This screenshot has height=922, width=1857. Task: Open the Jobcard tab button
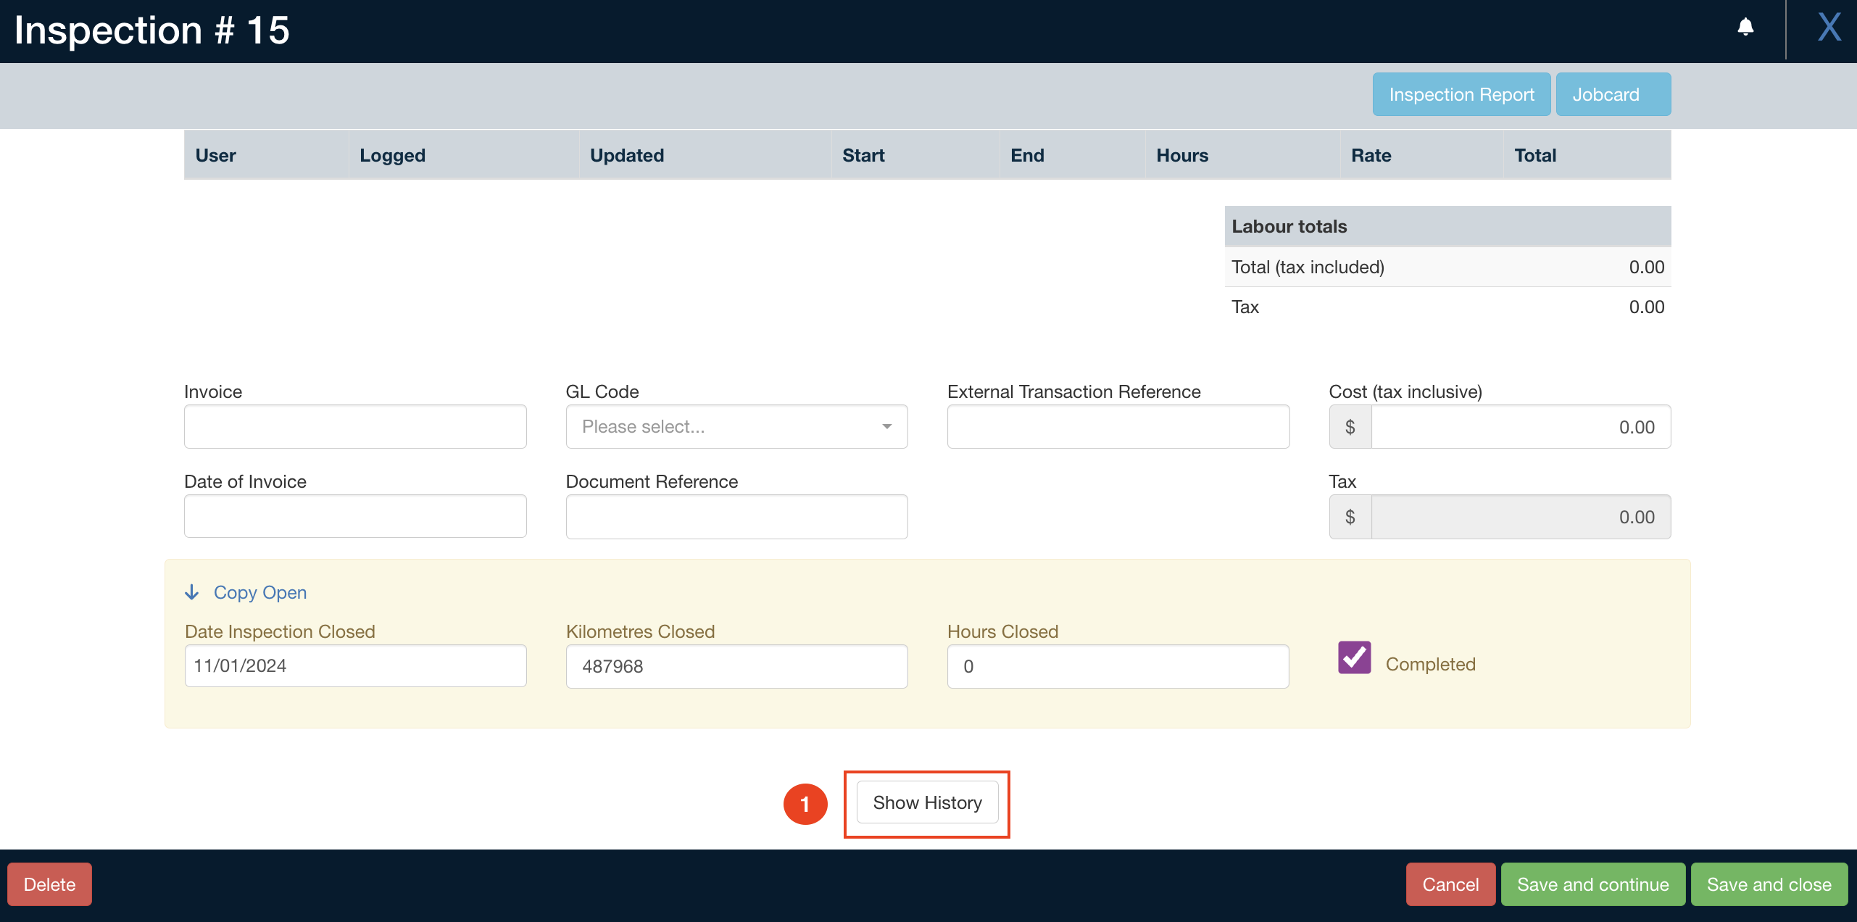tap(1613, 95)
